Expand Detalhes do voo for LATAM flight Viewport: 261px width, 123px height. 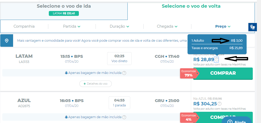[96, 84]
